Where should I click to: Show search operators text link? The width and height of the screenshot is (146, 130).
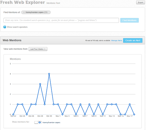click(17, 27)
